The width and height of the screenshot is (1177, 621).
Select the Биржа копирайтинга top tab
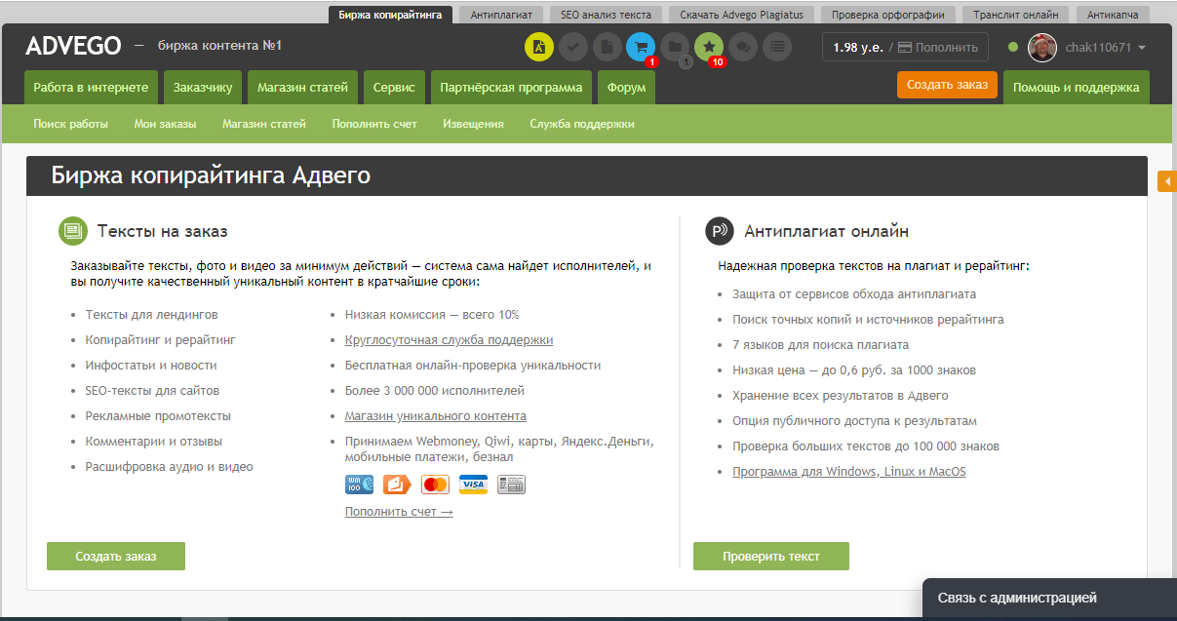click(390, 15)
